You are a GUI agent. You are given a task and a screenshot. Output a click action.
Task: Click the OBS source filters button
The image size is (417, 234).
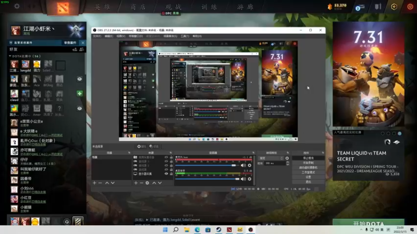tap(154, 147)
